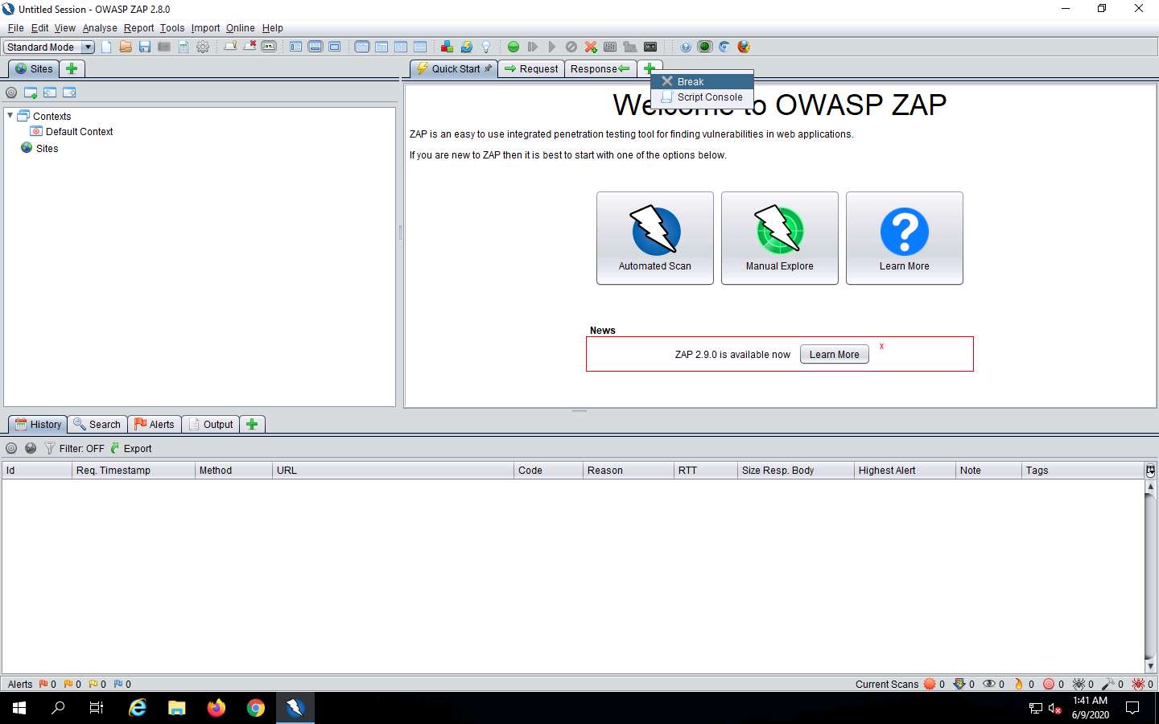Launch browser via the Firefox toolbar icon
This screenshot has width=1159, height=724.
(744, 47)
